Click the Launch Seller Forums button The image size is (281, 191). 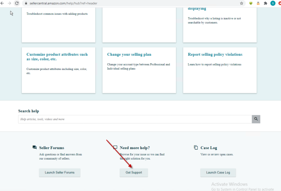(x=60, y=173)
